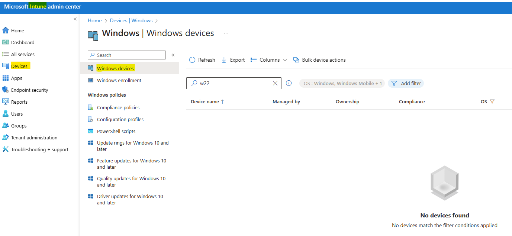Clear the w22 search with X

click(275, 83)
